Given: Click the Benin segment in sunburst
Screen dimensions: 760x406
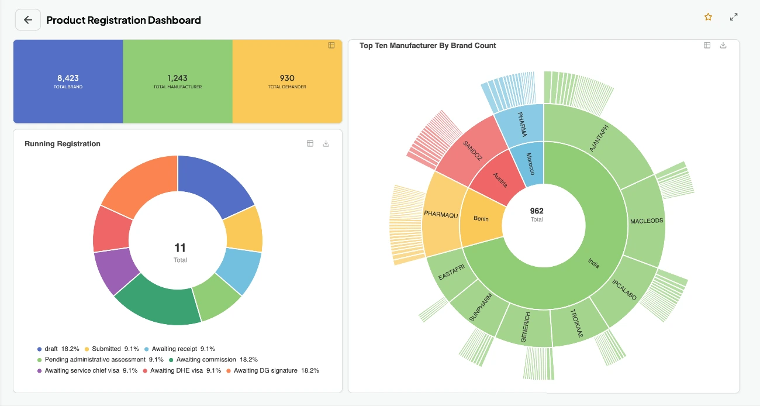Looking at the screenshot, I should [481, 219].
